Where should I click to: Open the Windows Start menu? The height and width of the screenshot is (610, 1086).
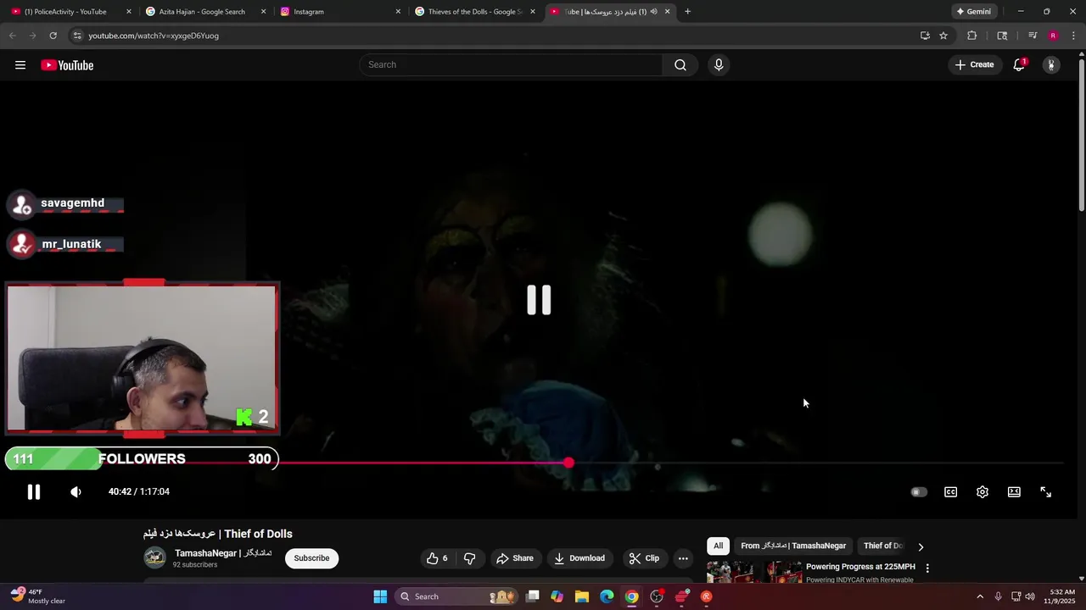(x=380, y=596)
